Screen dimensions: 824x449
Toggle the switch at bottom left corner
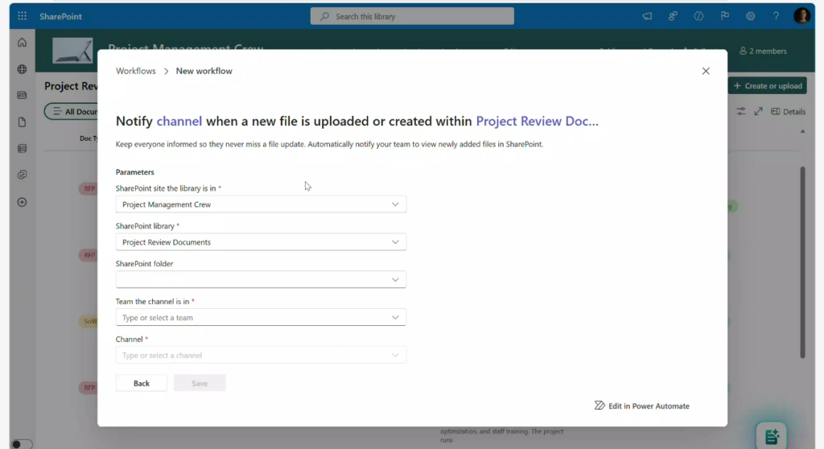point(22,444)
